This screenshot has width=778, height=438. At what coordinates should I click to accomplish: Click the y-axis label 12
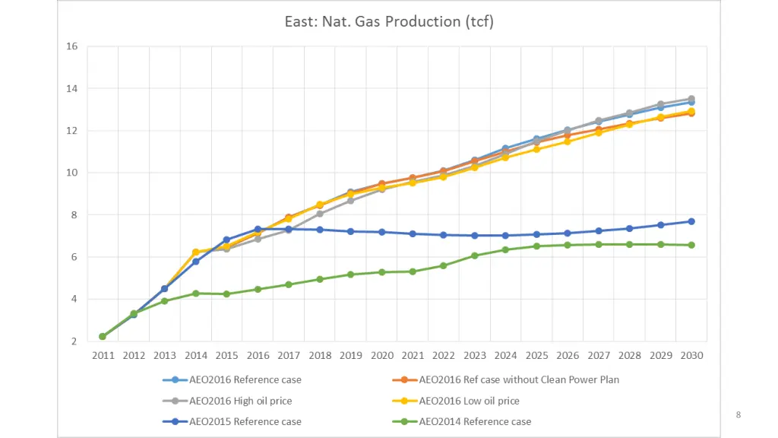72,131
